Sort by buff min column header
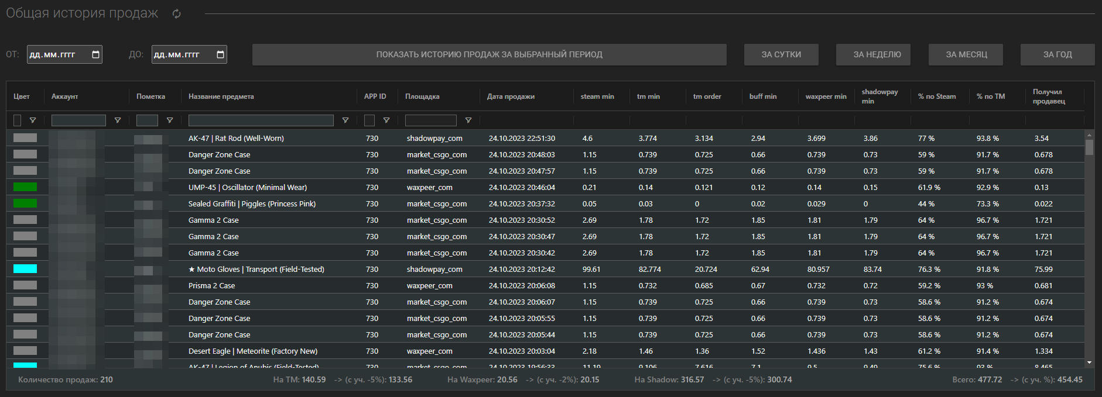This screenshot has height=397, width=1102. click(x=763, y=96)
